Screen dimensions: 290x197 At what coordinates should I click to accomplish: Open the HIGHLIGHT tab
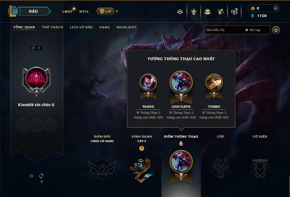click(127, 27)
